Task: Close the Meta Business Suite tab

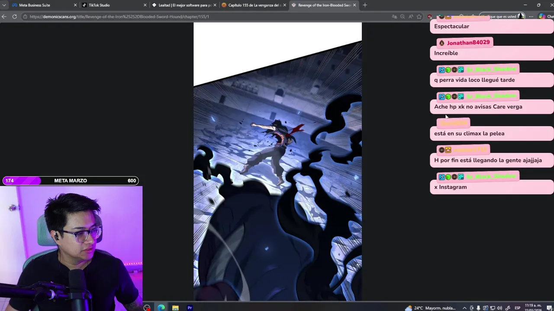Action: (75, 5)
